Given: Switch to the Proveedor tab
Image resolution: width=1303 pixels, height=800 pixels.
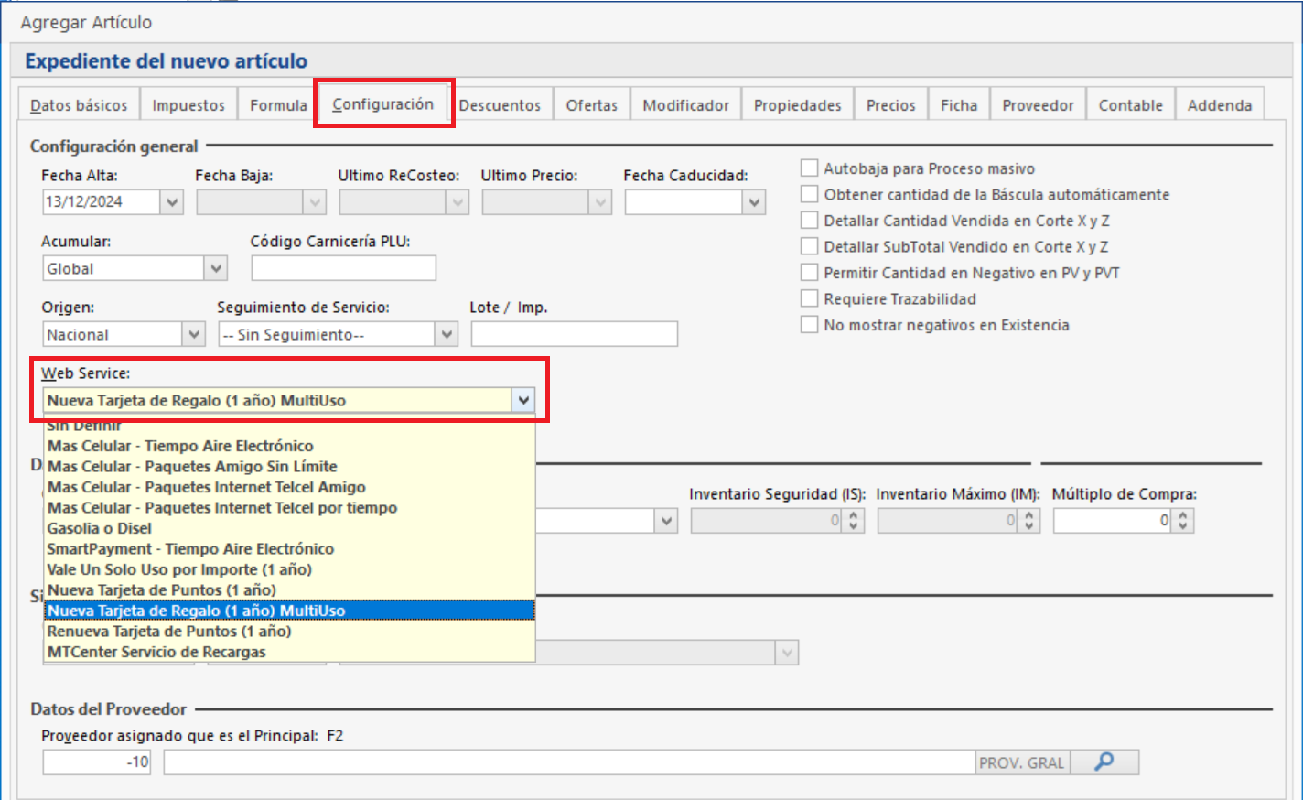Looking at the screenshot, I should [1038, 105].
